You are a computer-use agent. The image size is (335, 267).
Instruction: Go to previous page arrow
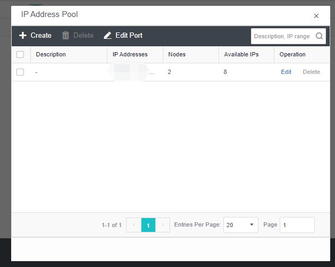coord(134,225)
